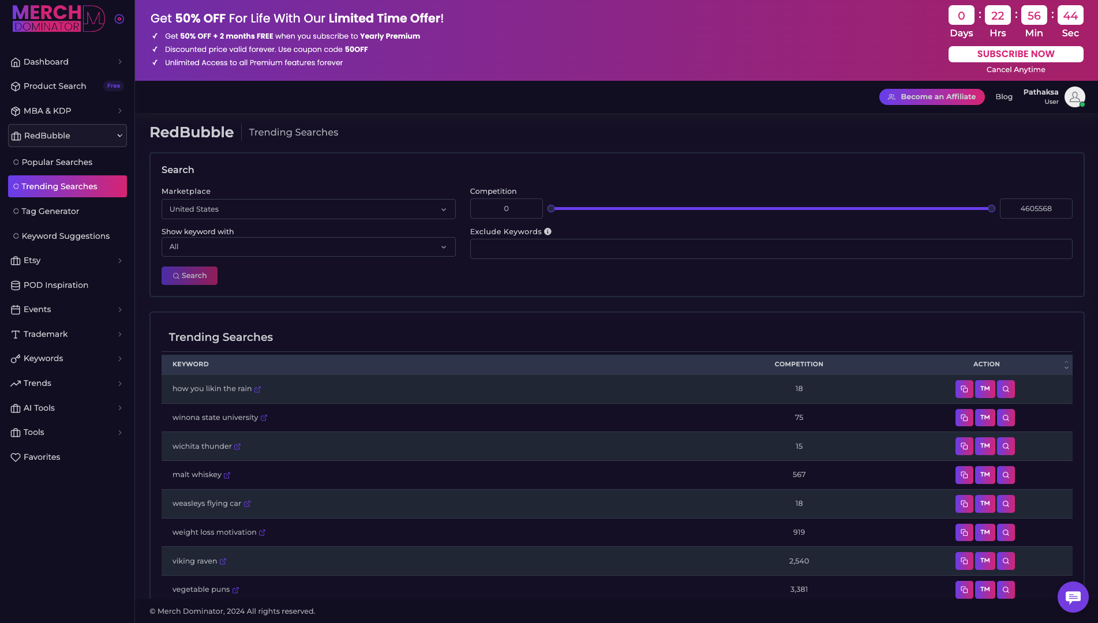Open external link icon beside 'wichita thunder'
Image resolution: width=1098 pixels, height=623 pixels.
click(x=237, y=447)
